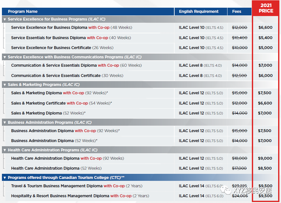Click ILAC Level 8 requirement for Communication Diploma

(x=200, y=65)
